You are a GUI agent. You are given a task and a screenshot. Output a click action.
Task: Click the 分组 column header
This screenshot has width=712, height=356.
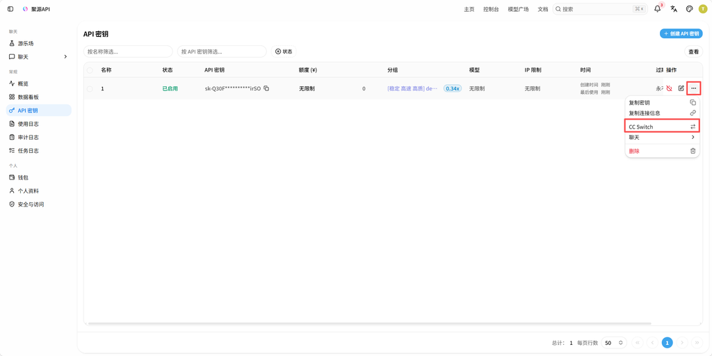(392, 70)
